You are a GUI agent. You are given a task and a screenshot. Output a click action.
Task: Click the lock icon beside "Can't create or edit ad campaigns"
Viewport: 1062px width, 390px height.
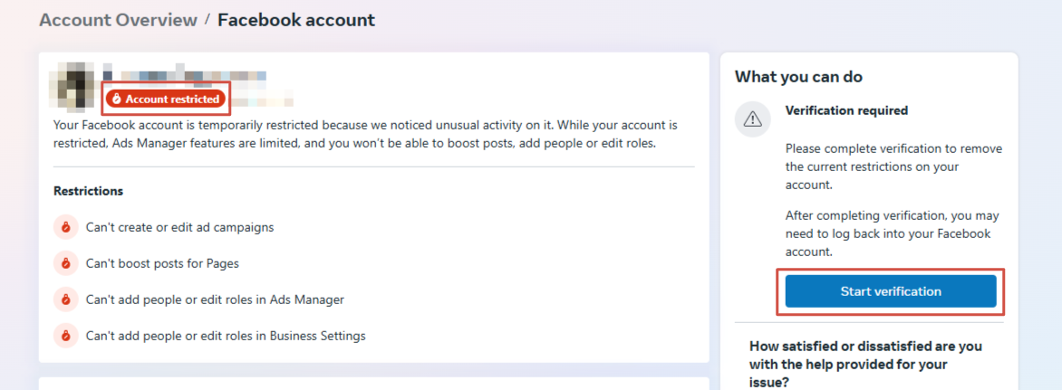coord(65,227)
